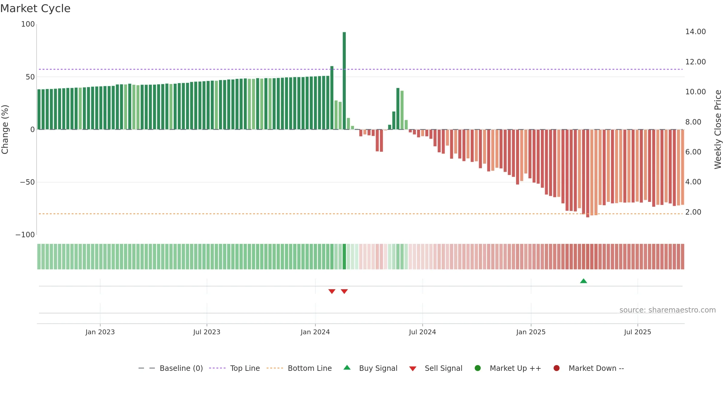Click the Market Cycle chart title

coord(35,8)
